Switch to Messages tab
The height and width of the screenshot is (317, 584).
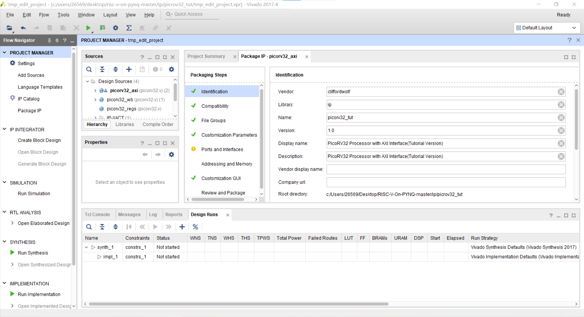click(129, 214)
